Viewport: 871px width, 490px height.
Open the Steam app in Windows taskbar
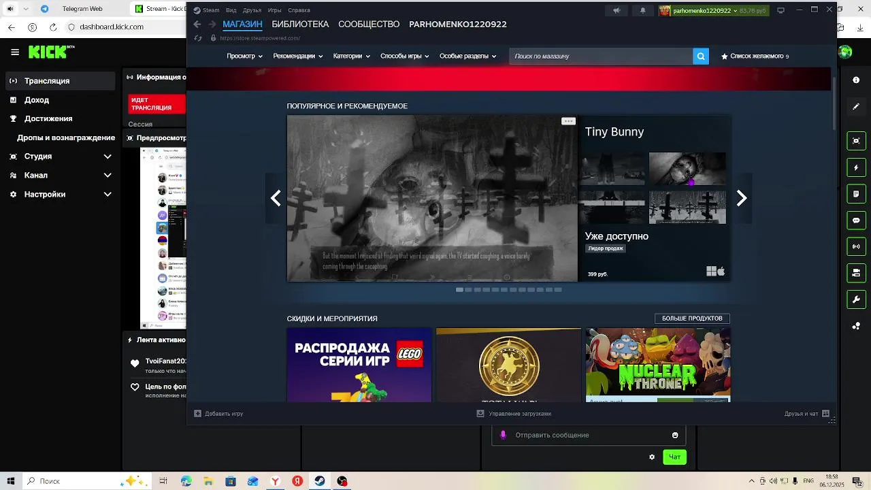[x=320, y=481]
